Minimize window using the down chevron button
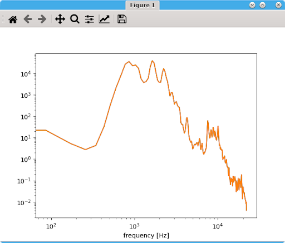 click(252, 5)
